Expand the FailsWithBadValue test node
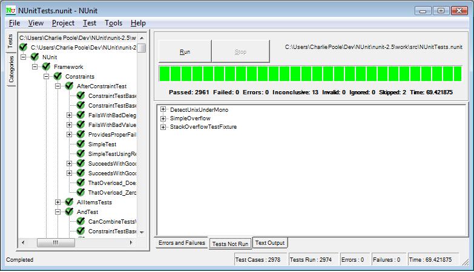 pos(69,125)
